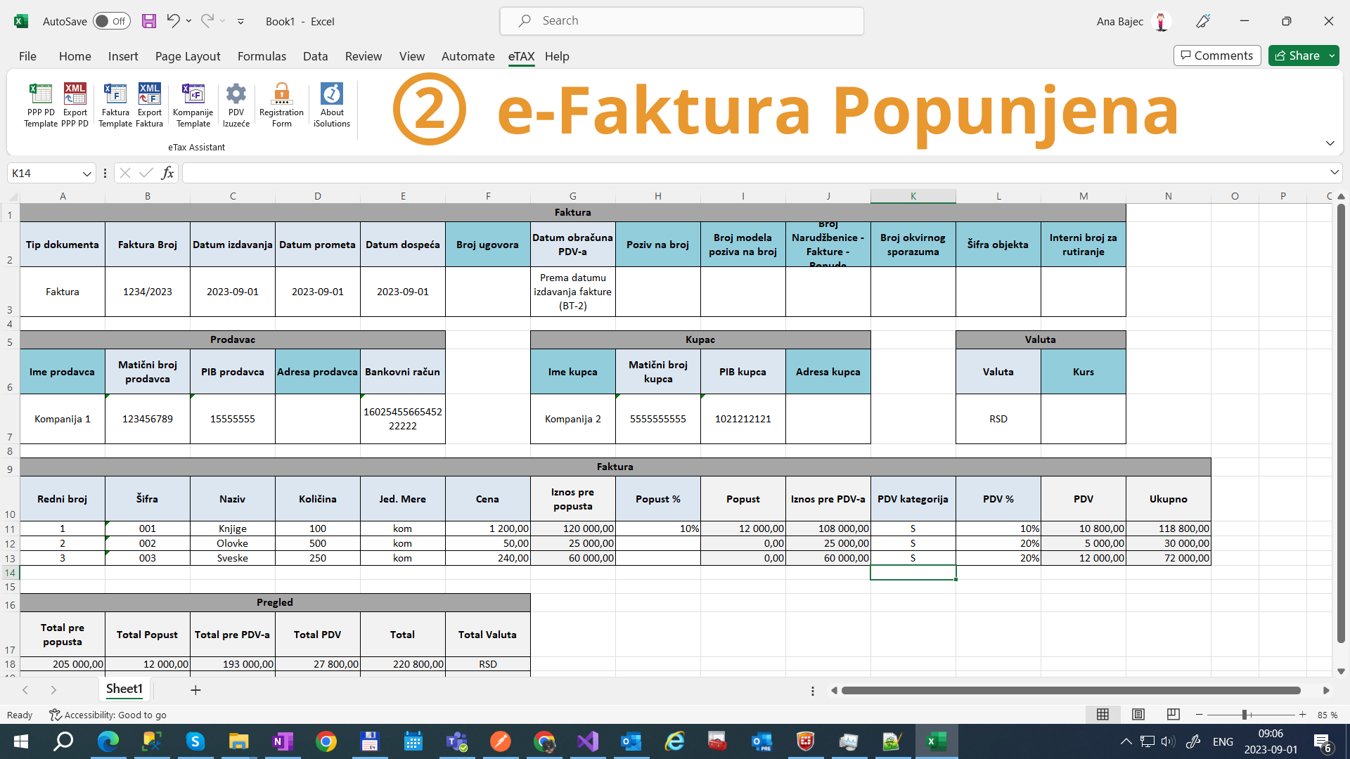Switch to the Data ribbon tab

[315, 56]
